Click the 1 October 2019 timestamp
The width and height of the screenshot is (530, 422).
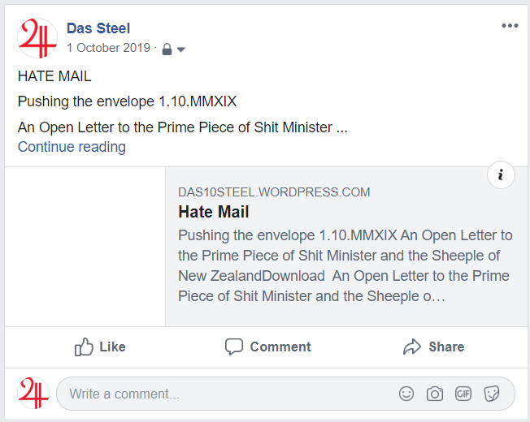[x=108, y=48]
